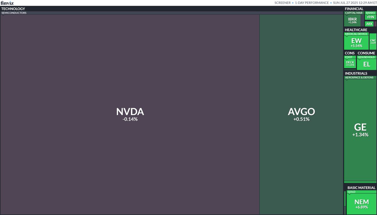The width and height of the screenshot is (377, 215).
Task: Open the EW medical devices tile
Action: 356,42
